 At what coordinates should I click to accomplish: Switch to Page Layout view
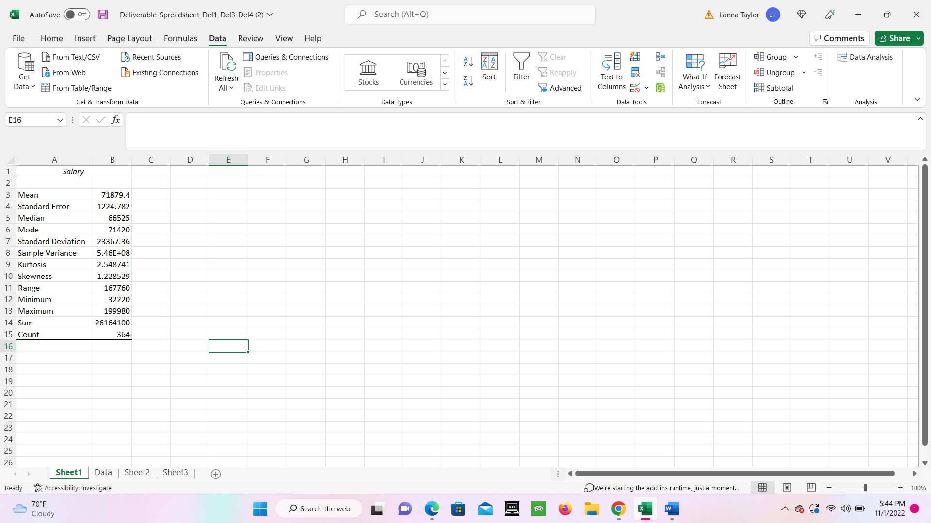787,488
